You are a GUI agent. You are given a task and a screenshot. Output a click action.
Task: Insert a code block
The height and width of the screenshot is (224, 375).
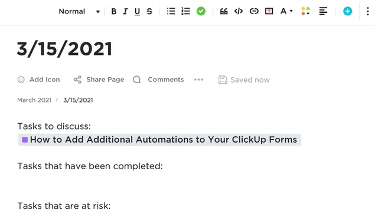point(239,11)
